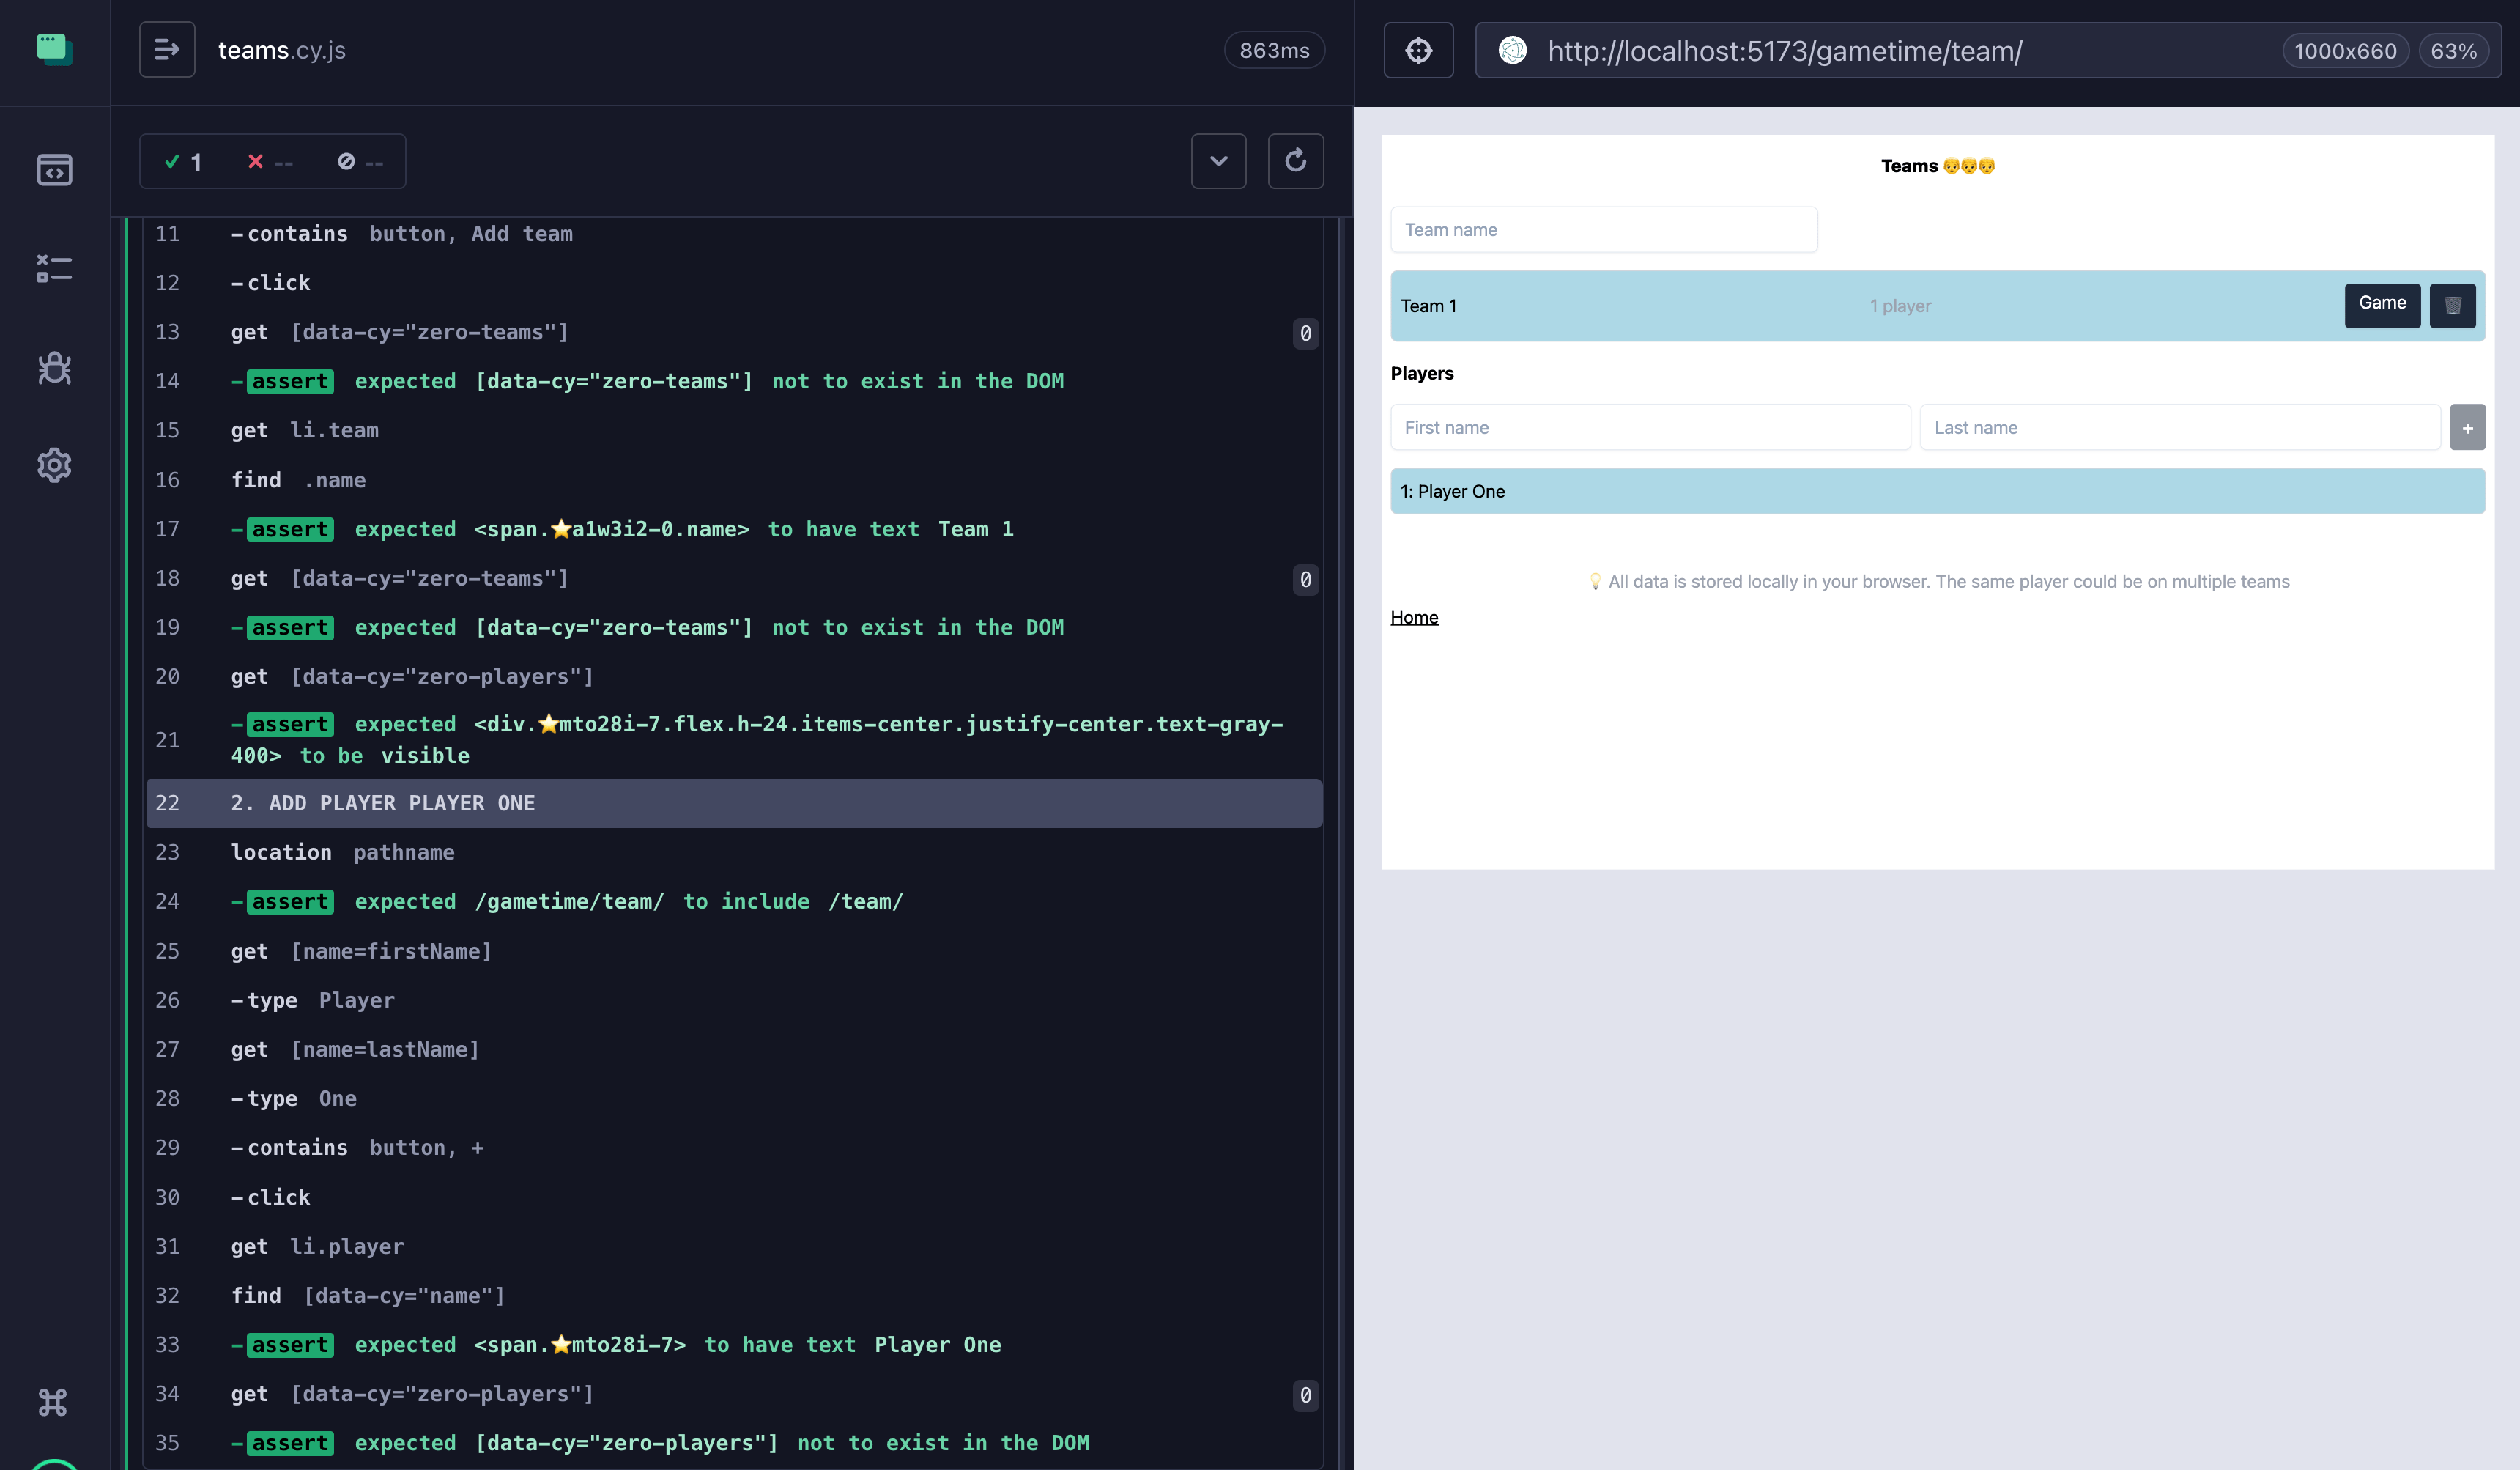This screenshot has height=1470, width=2520.
Task: Click command 15 'get li.team'
Action: tap(734, 430)
